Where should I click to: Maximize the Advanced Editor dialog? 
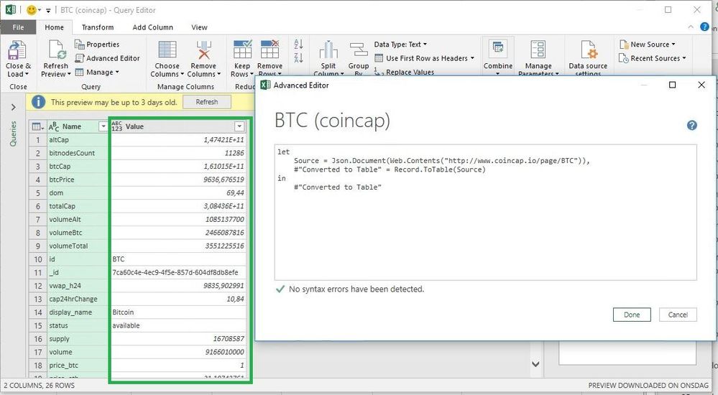(672, 85)
